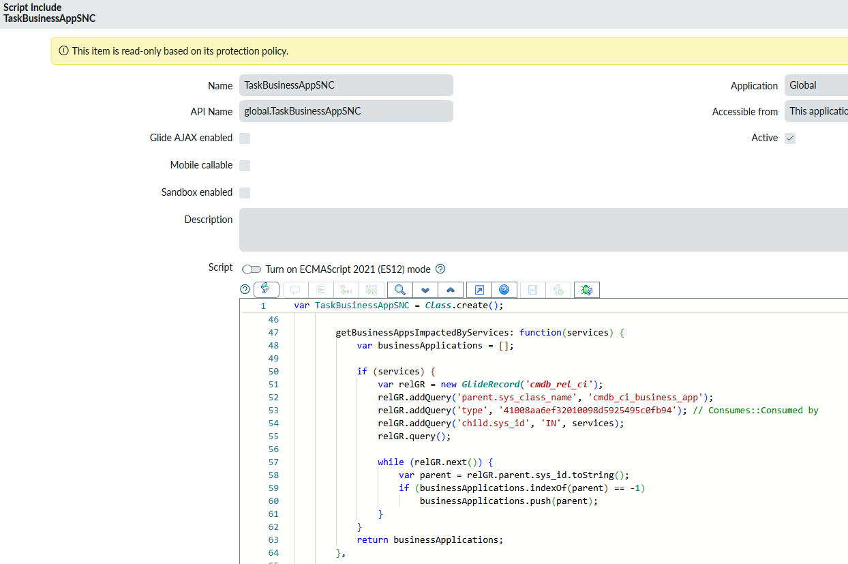Open the Accessible from dropdown
Viewport: 848px width, 564px height.
click(817, 111)
